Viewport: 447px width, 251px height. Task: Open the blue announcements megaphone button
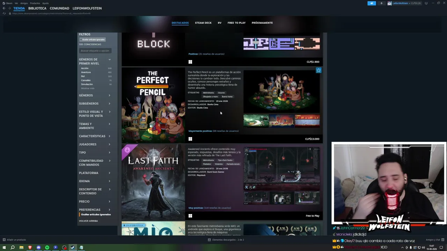click(372, 3)
